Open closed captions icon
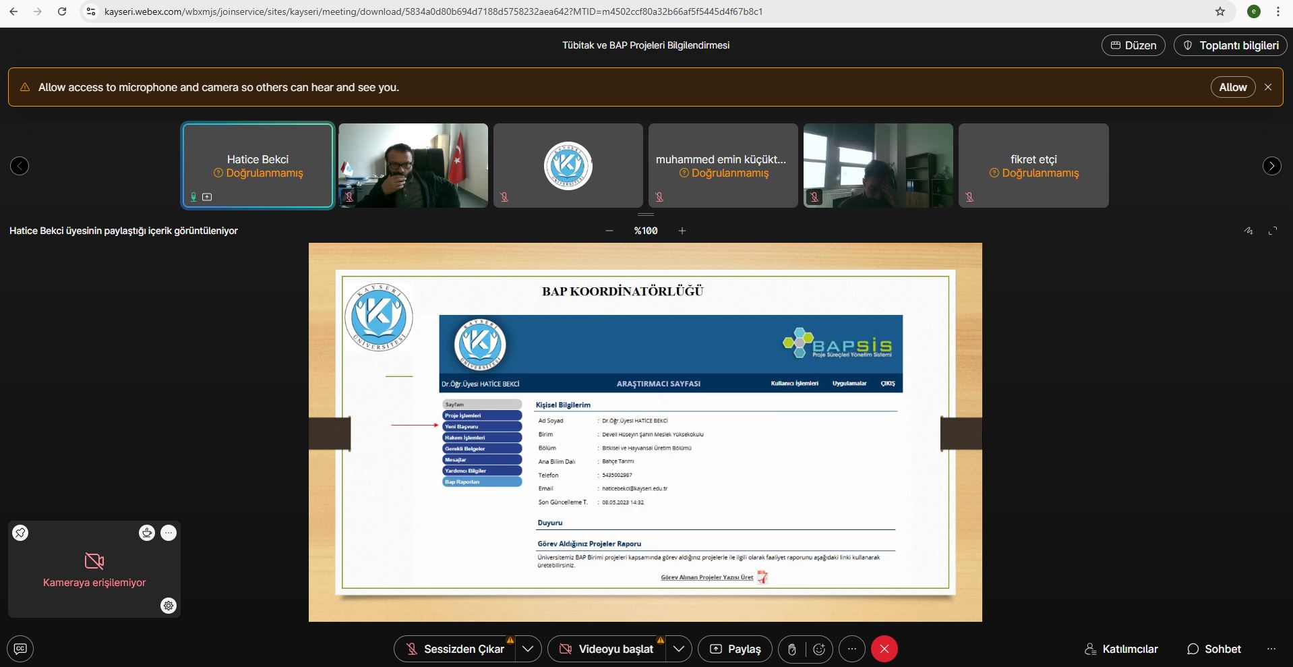Viewport: 1293px width, 667px height. [20, 649]
